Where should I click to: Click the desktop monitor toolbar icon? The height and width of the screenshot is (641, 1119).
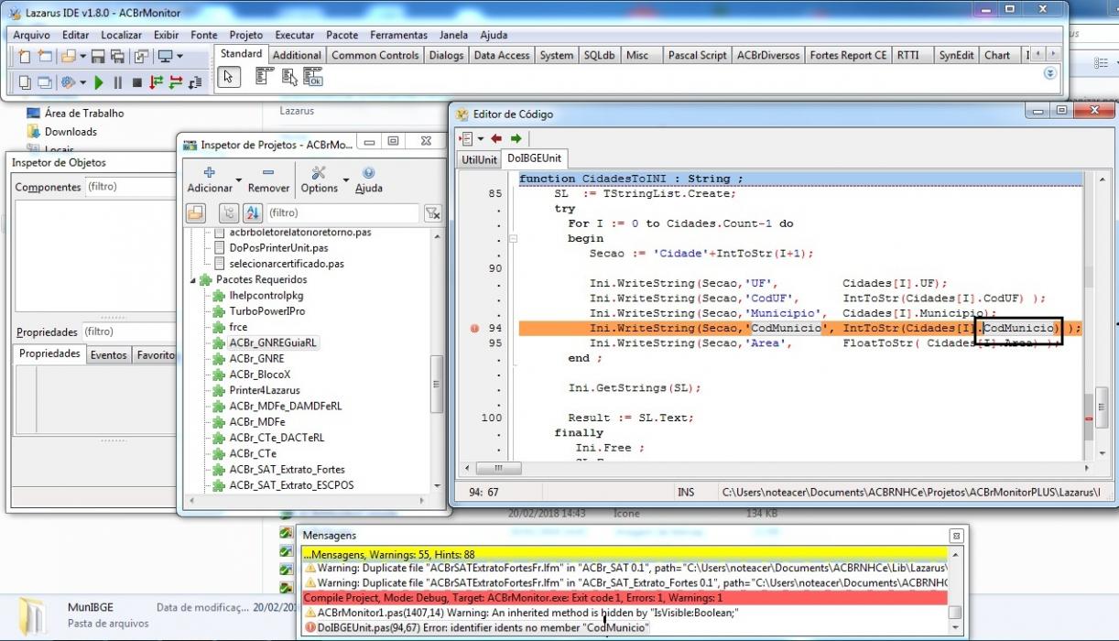click(165, 57)
